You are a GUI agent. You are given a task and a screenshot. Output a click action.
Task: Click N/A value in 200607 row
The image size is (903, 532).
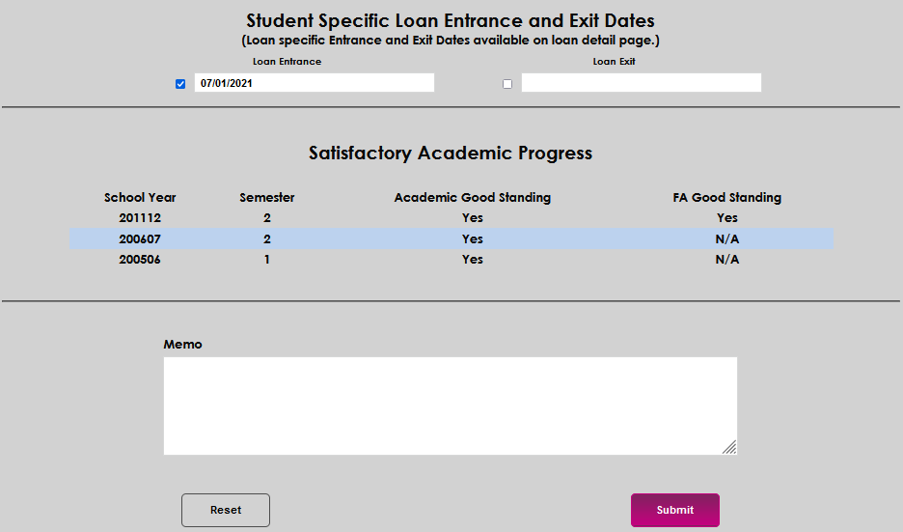pyautogui.click(x=726, y=238)
